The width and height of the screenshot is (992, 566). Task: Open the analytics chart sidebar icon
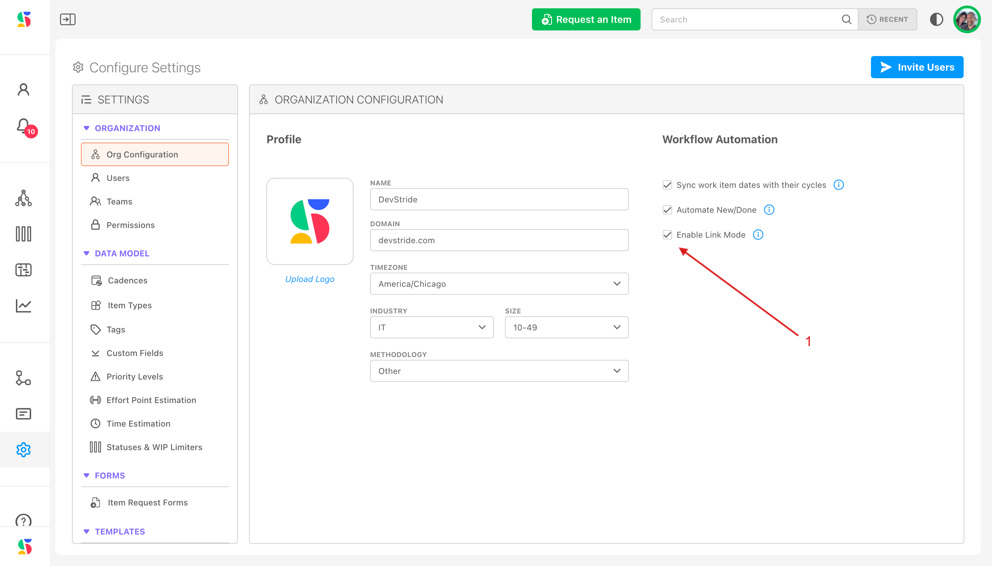(x=23, y=305)
